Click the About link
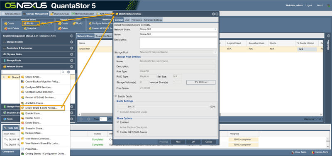 [320, 5]
